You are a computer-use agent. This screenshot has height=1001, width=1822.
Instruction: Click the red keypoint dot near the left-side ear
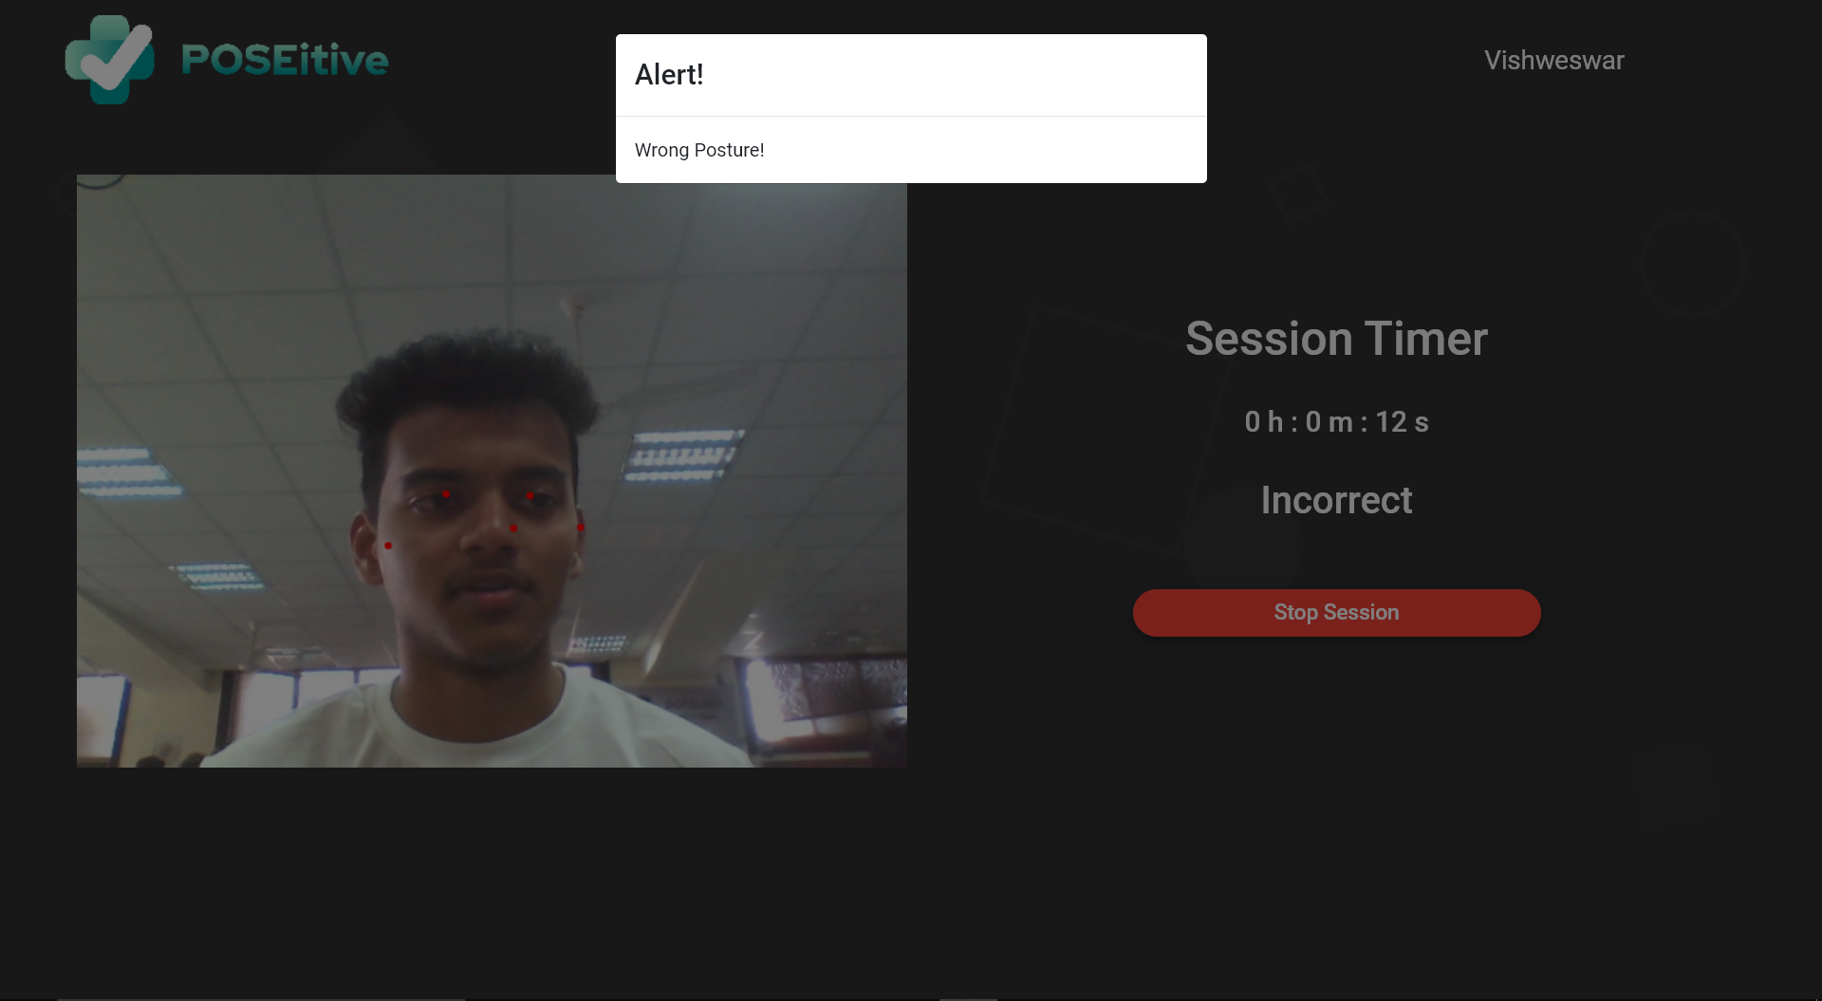pyautogui.click(x=388, y=546)
